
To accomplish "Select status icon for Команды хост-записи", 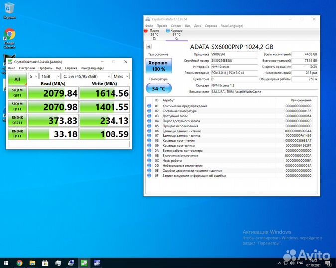I will [x=149, y=145].
